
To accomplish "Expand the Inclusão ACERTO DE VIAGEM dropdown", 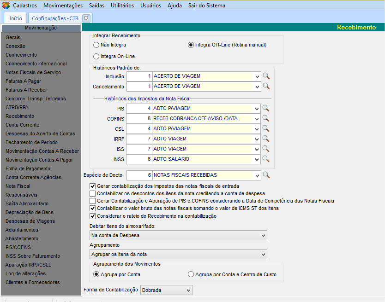I will (257, 77).
